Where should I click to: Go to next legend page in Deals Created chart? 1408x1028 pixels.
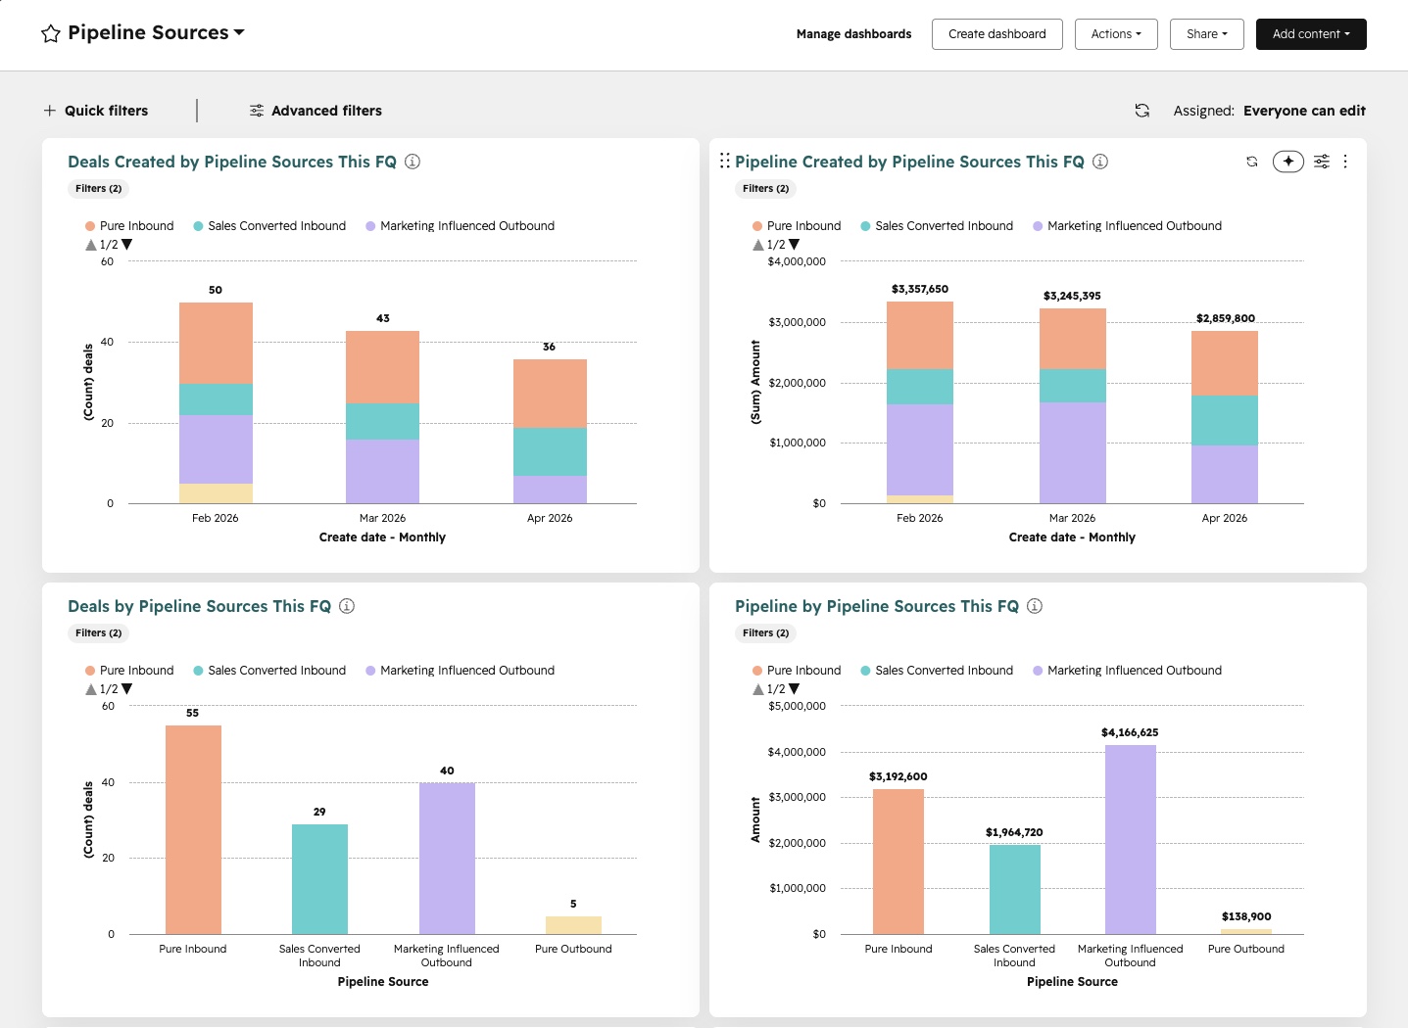click(x=126, y=245)
